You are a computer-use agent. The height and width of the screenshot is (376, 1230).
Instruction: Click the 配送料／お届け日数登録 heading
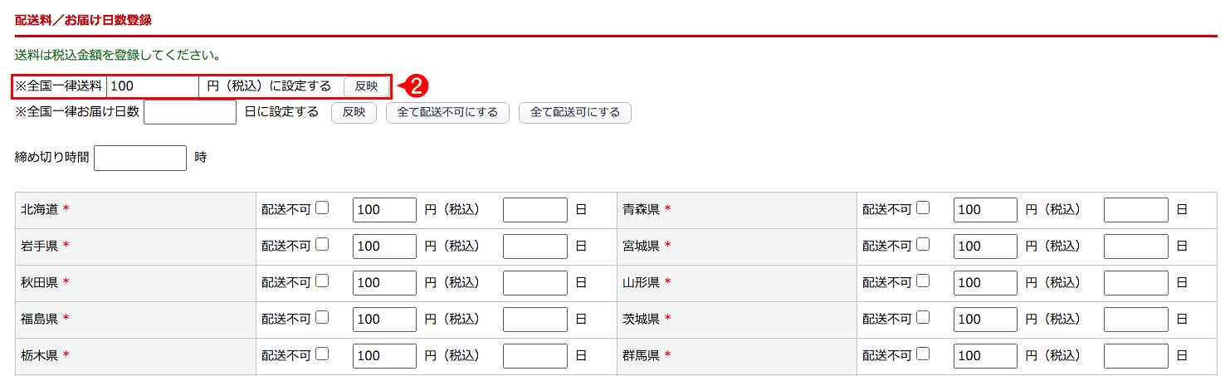point(83,19)
